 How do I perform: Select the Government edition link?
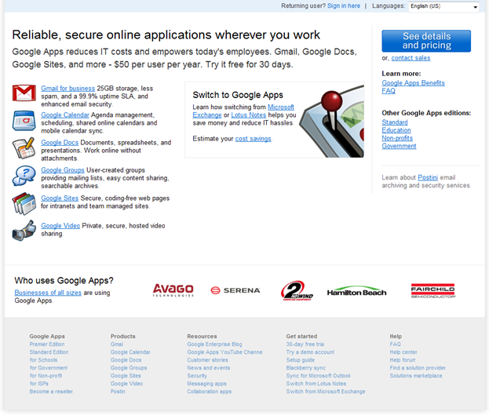pyautogui.click(x=400, y=146)
